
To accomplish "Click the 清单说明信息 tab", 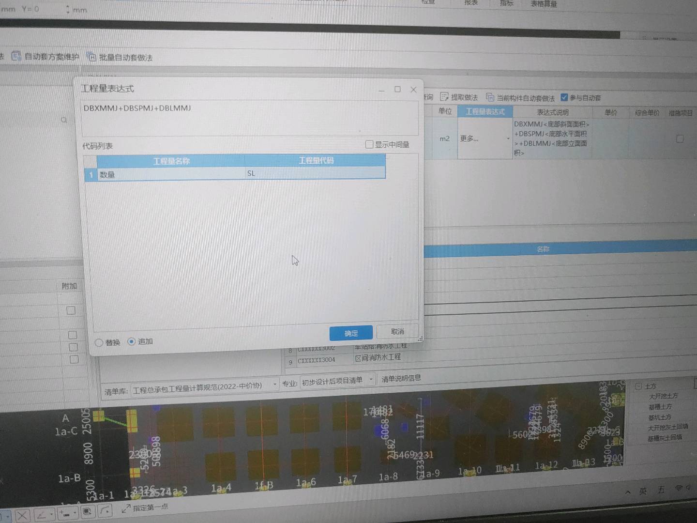I will 401,378.
